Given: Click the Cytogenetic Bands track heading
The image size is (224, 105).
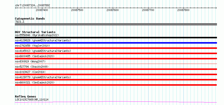Looking at the screenshot, I should click(30, 19).
